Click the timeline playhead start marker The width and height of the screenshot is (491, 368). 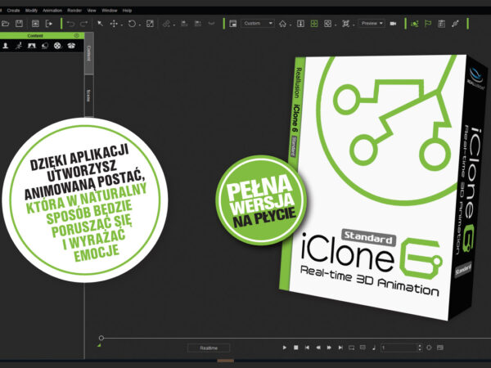[101, 337]
